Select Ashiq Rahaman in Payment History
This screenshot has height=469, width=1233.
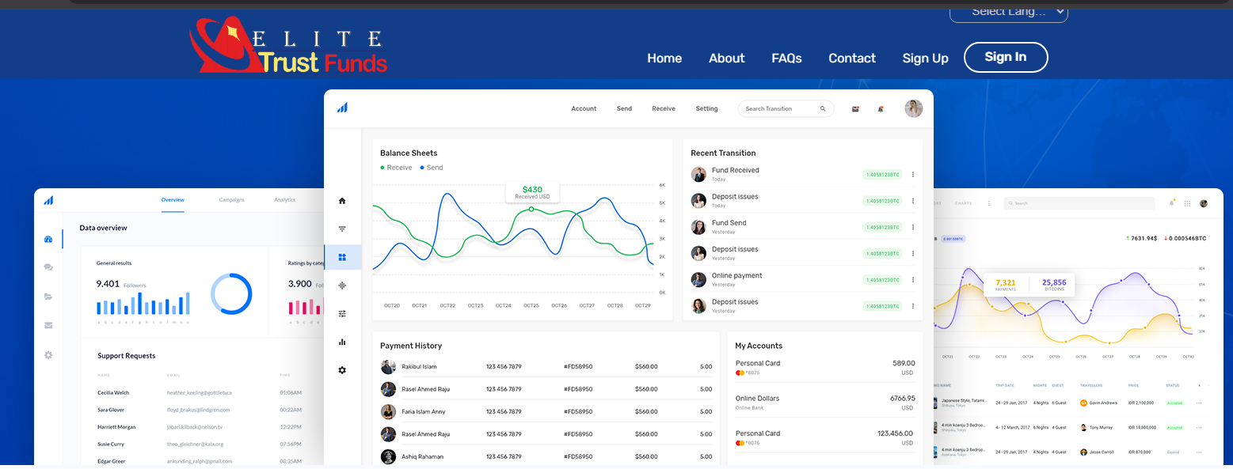tap(546, 456)
